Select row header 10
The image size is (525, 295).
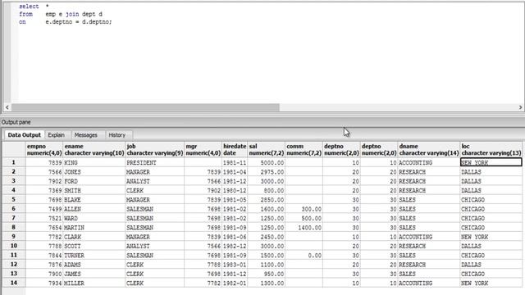point(14,246)
